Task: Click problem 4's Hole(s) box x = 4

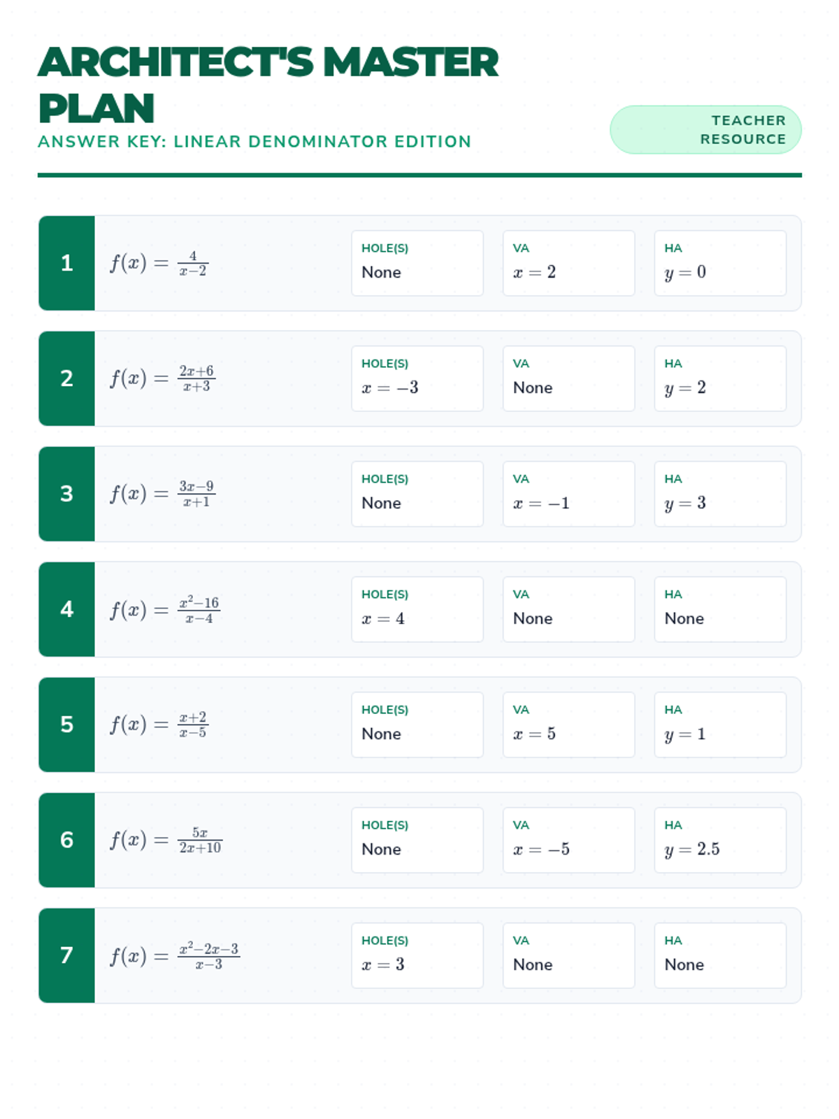Action: click(417, 609)
